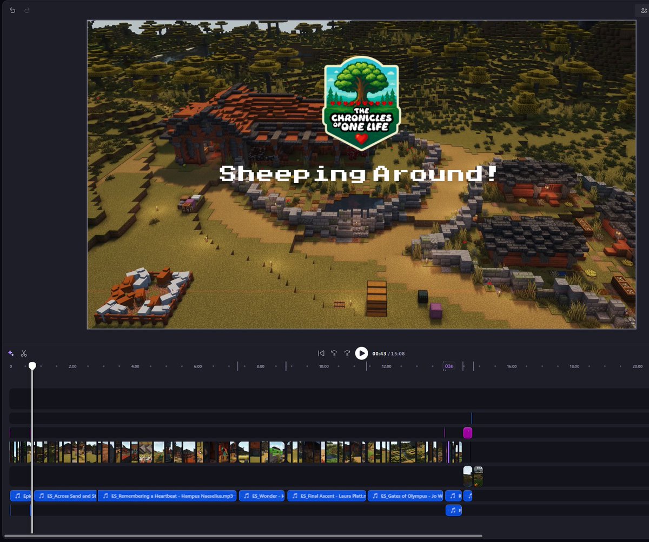
Task: Select the magenta clip on the overlay track
Action: tap(468, 432)
